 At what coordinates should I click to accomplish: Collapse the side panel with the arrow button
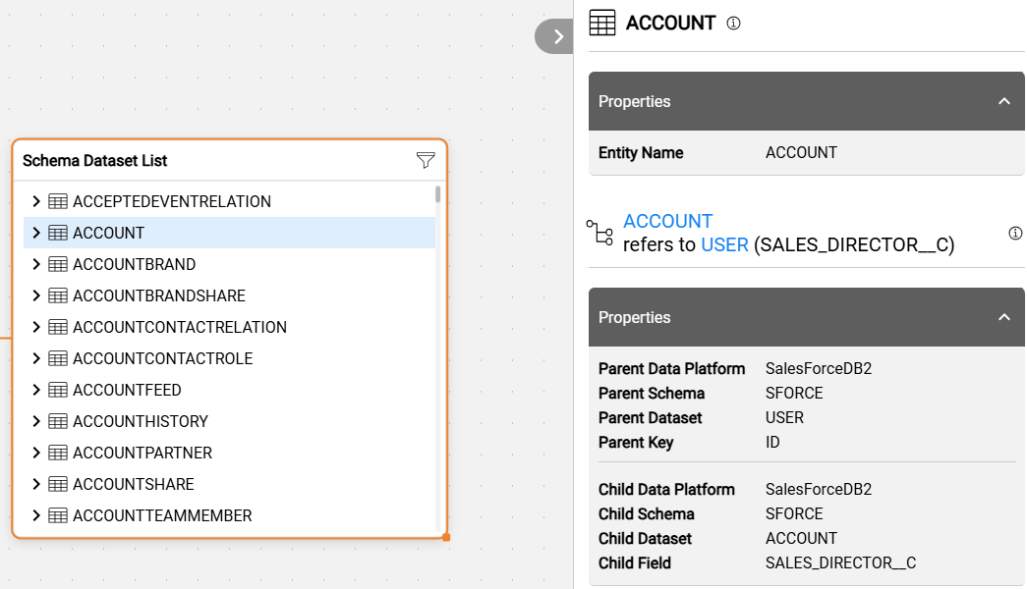[554, 36]
